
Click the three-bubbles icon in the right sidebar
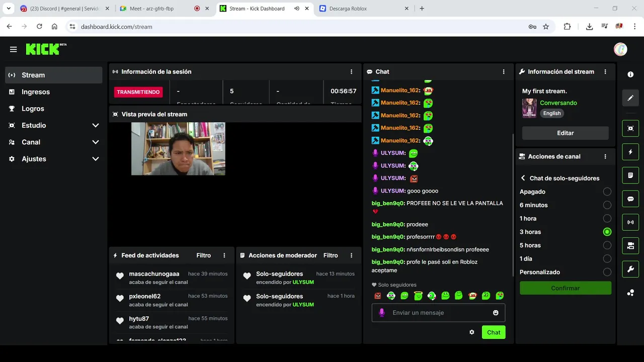[630, 293]
